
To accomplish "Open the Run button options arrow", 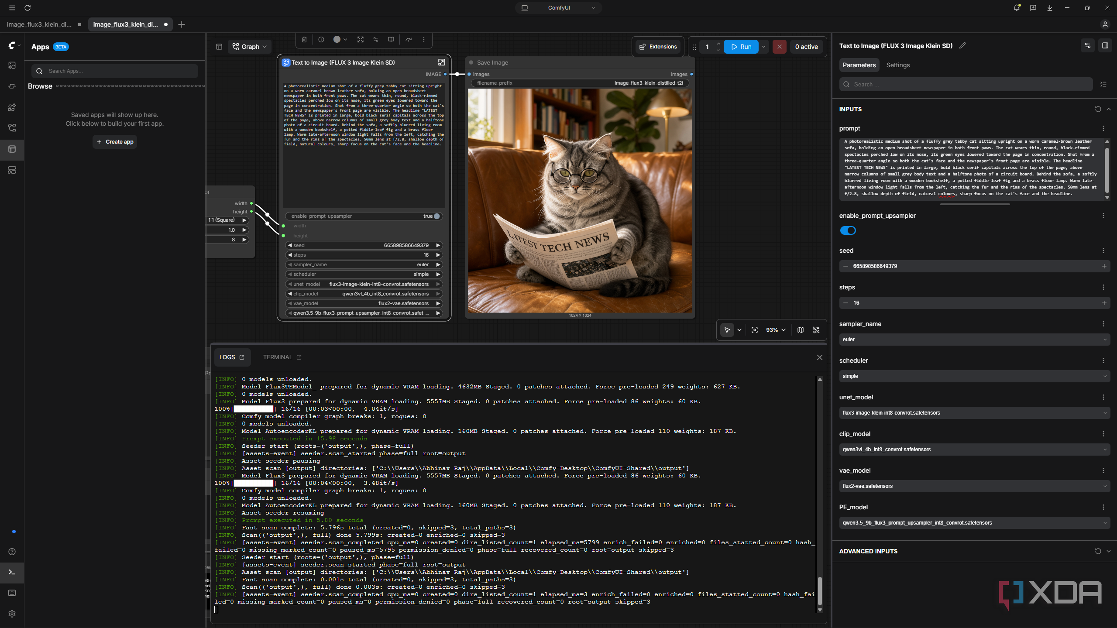I will pos(763,47).
